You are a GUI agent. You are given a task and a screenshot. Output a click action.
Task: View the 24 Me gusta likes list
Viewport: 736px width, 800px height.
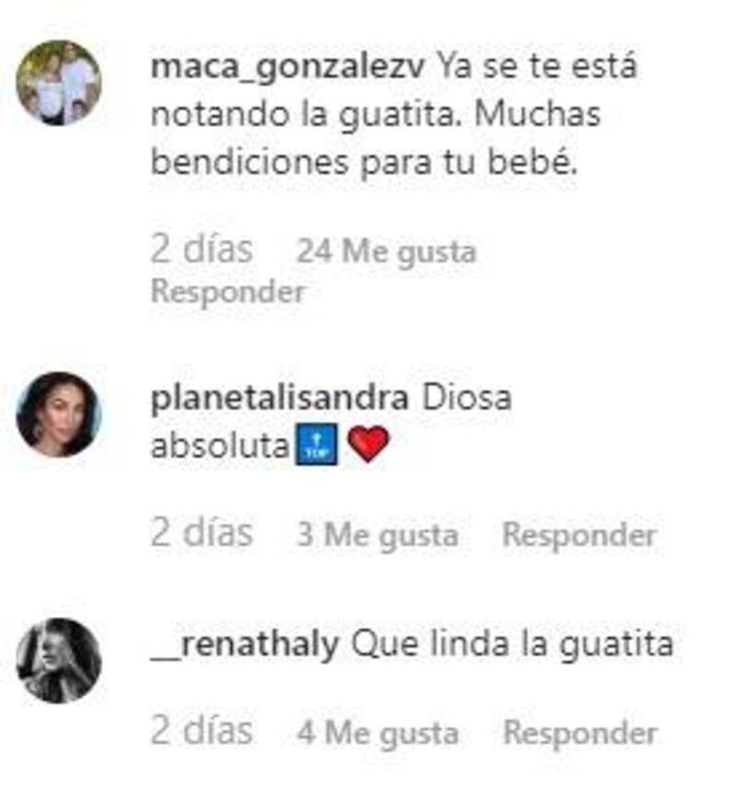(x=386, y=251)
